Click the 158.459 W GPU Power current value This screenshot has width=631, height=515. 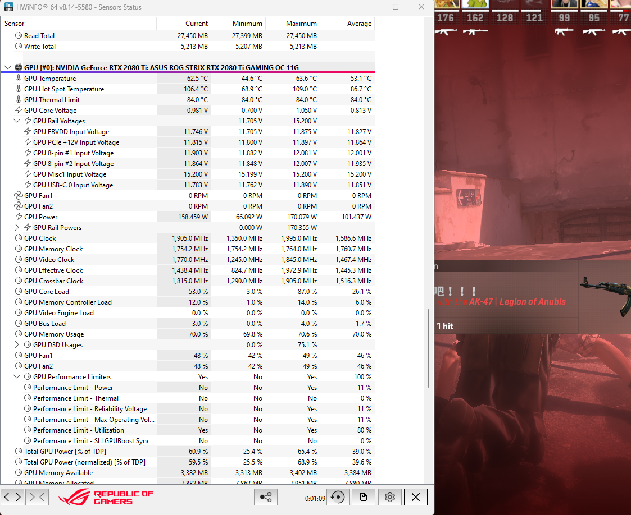pos(193,217)
